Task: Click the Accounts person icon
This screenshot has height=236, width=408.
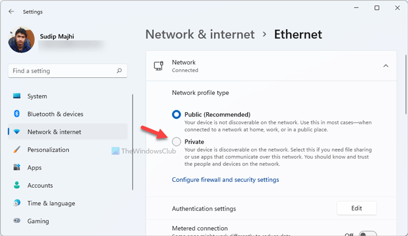Action: point(17,186)
